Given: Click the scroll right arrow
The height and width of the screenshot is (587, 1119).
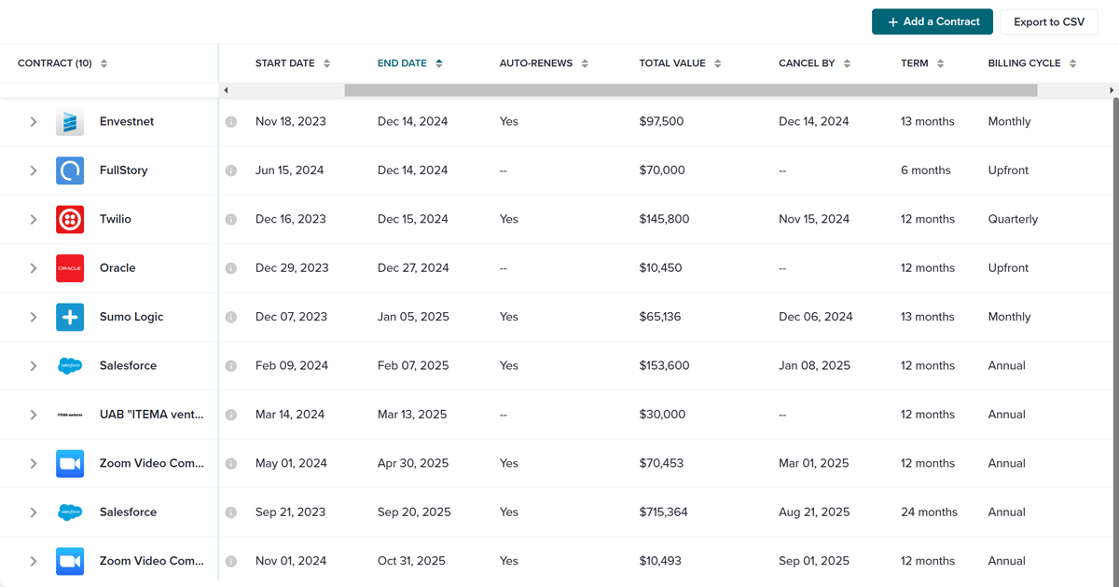Looking at the screenshot, I should [x=1112, y=90].
